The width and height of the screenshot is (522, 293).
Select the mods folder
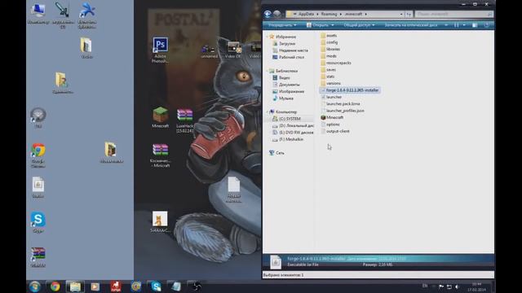pyautogui.click(x=331, y=56)
